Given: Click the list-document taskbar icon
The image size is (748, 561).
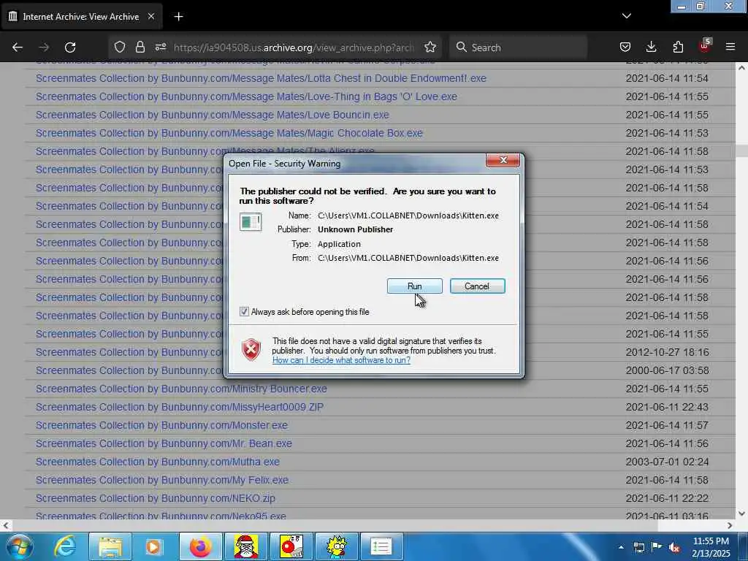Looking at the screenshot, I should (381, 546).
